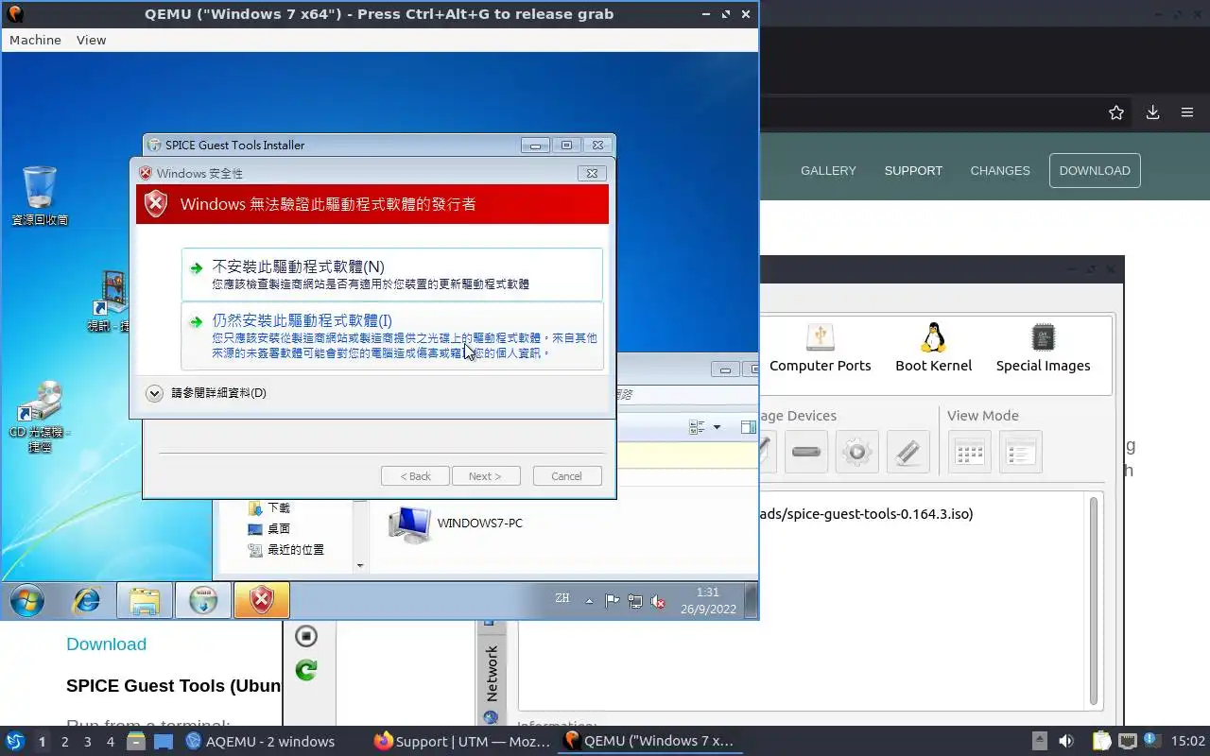
Task: Open the SUPPORT link on UTM site
Action: [x=913, y=171]
